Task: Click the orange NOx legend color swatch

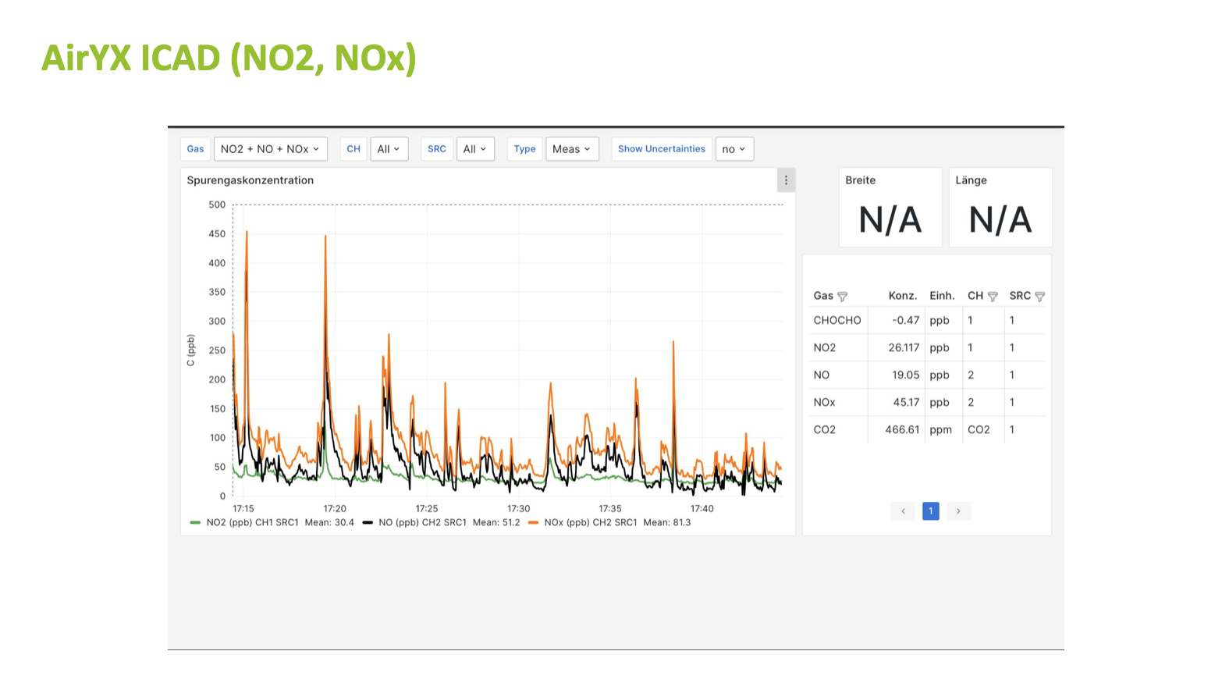Action: [534, 523]
